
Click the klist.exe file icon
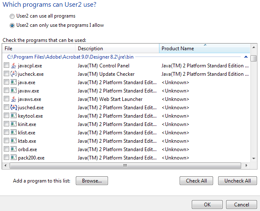tap(13, 132)
